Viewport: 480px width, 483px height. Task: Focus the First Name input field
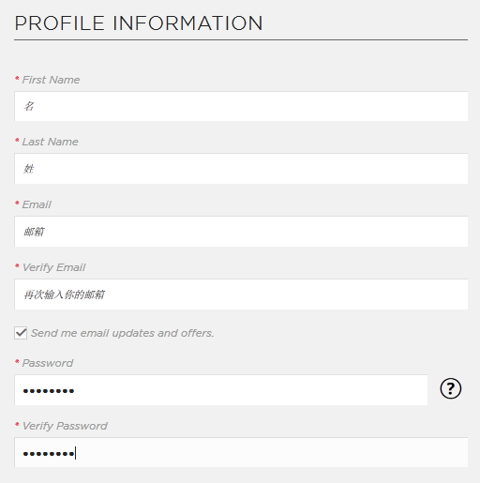[241, 106]
